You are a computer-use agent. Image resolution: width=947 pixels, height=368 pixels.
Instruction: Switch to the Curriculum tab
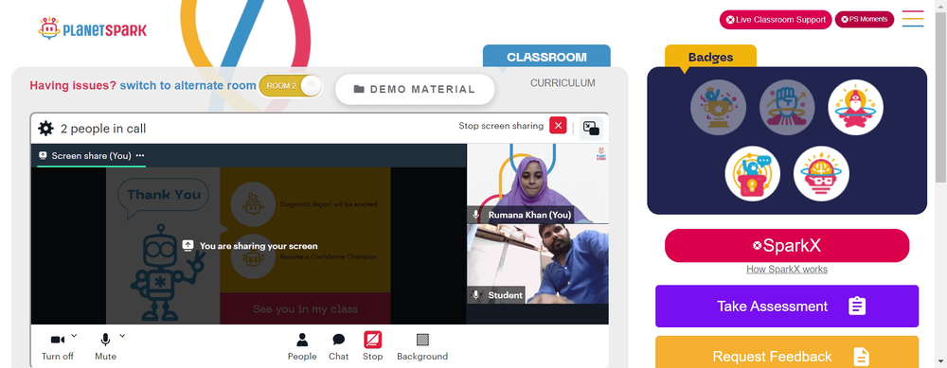pyautogui.click(x=563, y=83)
